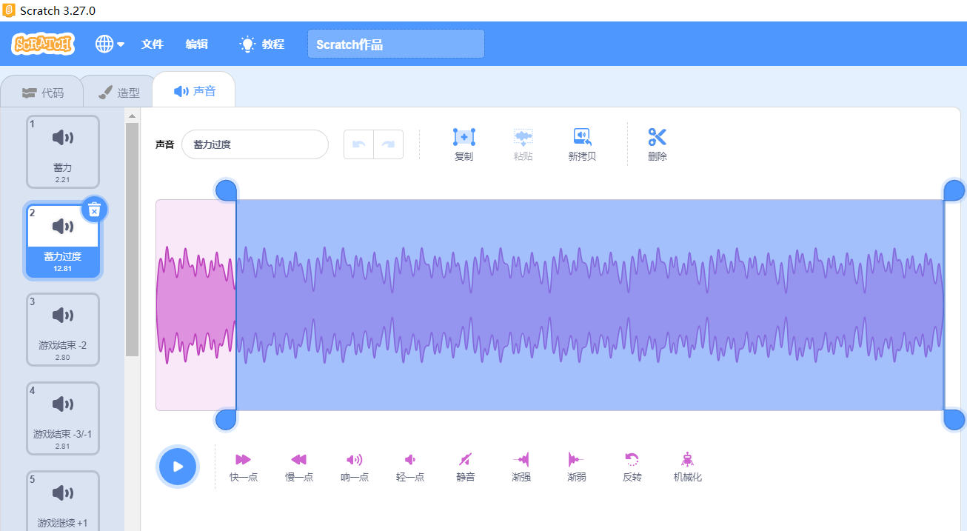Image resolution: width=967 pixels, height=531 pixels.
Task: Apply the 快一点 faster effect
Action: click(x=244, y=467)
